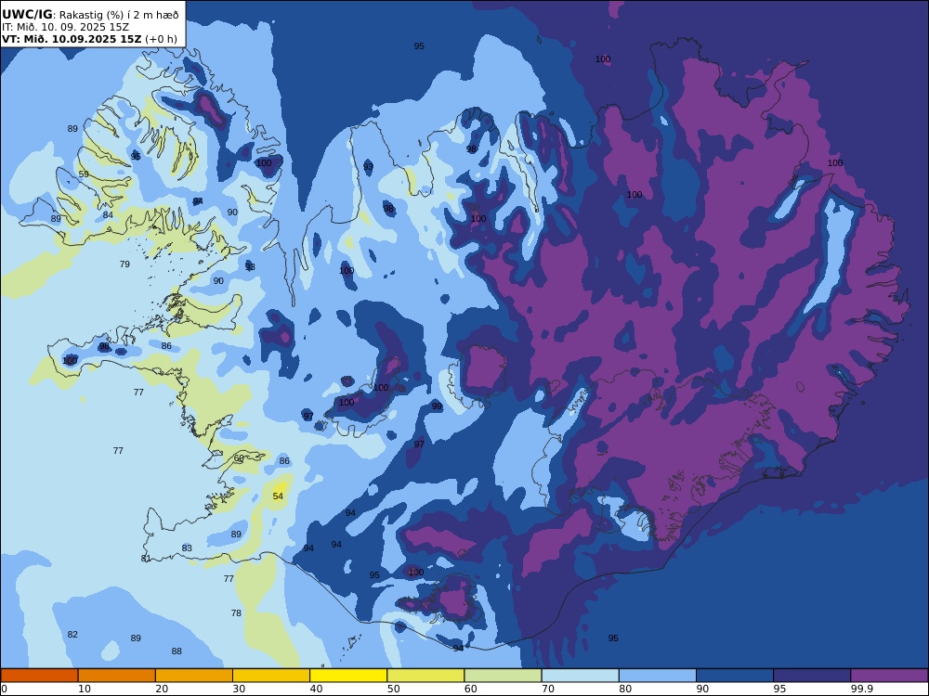The width and height of the screenshot is (929, 696).
Task: Click the '30' legend tick label
Action: pos(239,689)
